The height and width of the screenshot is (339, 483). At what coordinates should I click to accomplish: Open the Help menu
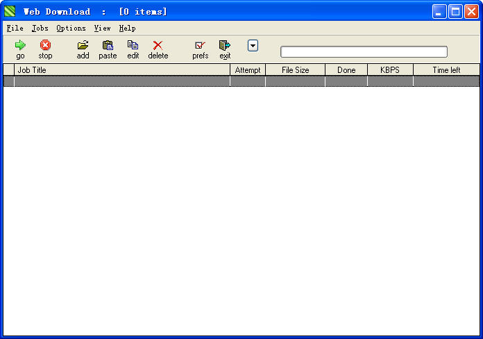pyautogui.click(x=127, y=28)
